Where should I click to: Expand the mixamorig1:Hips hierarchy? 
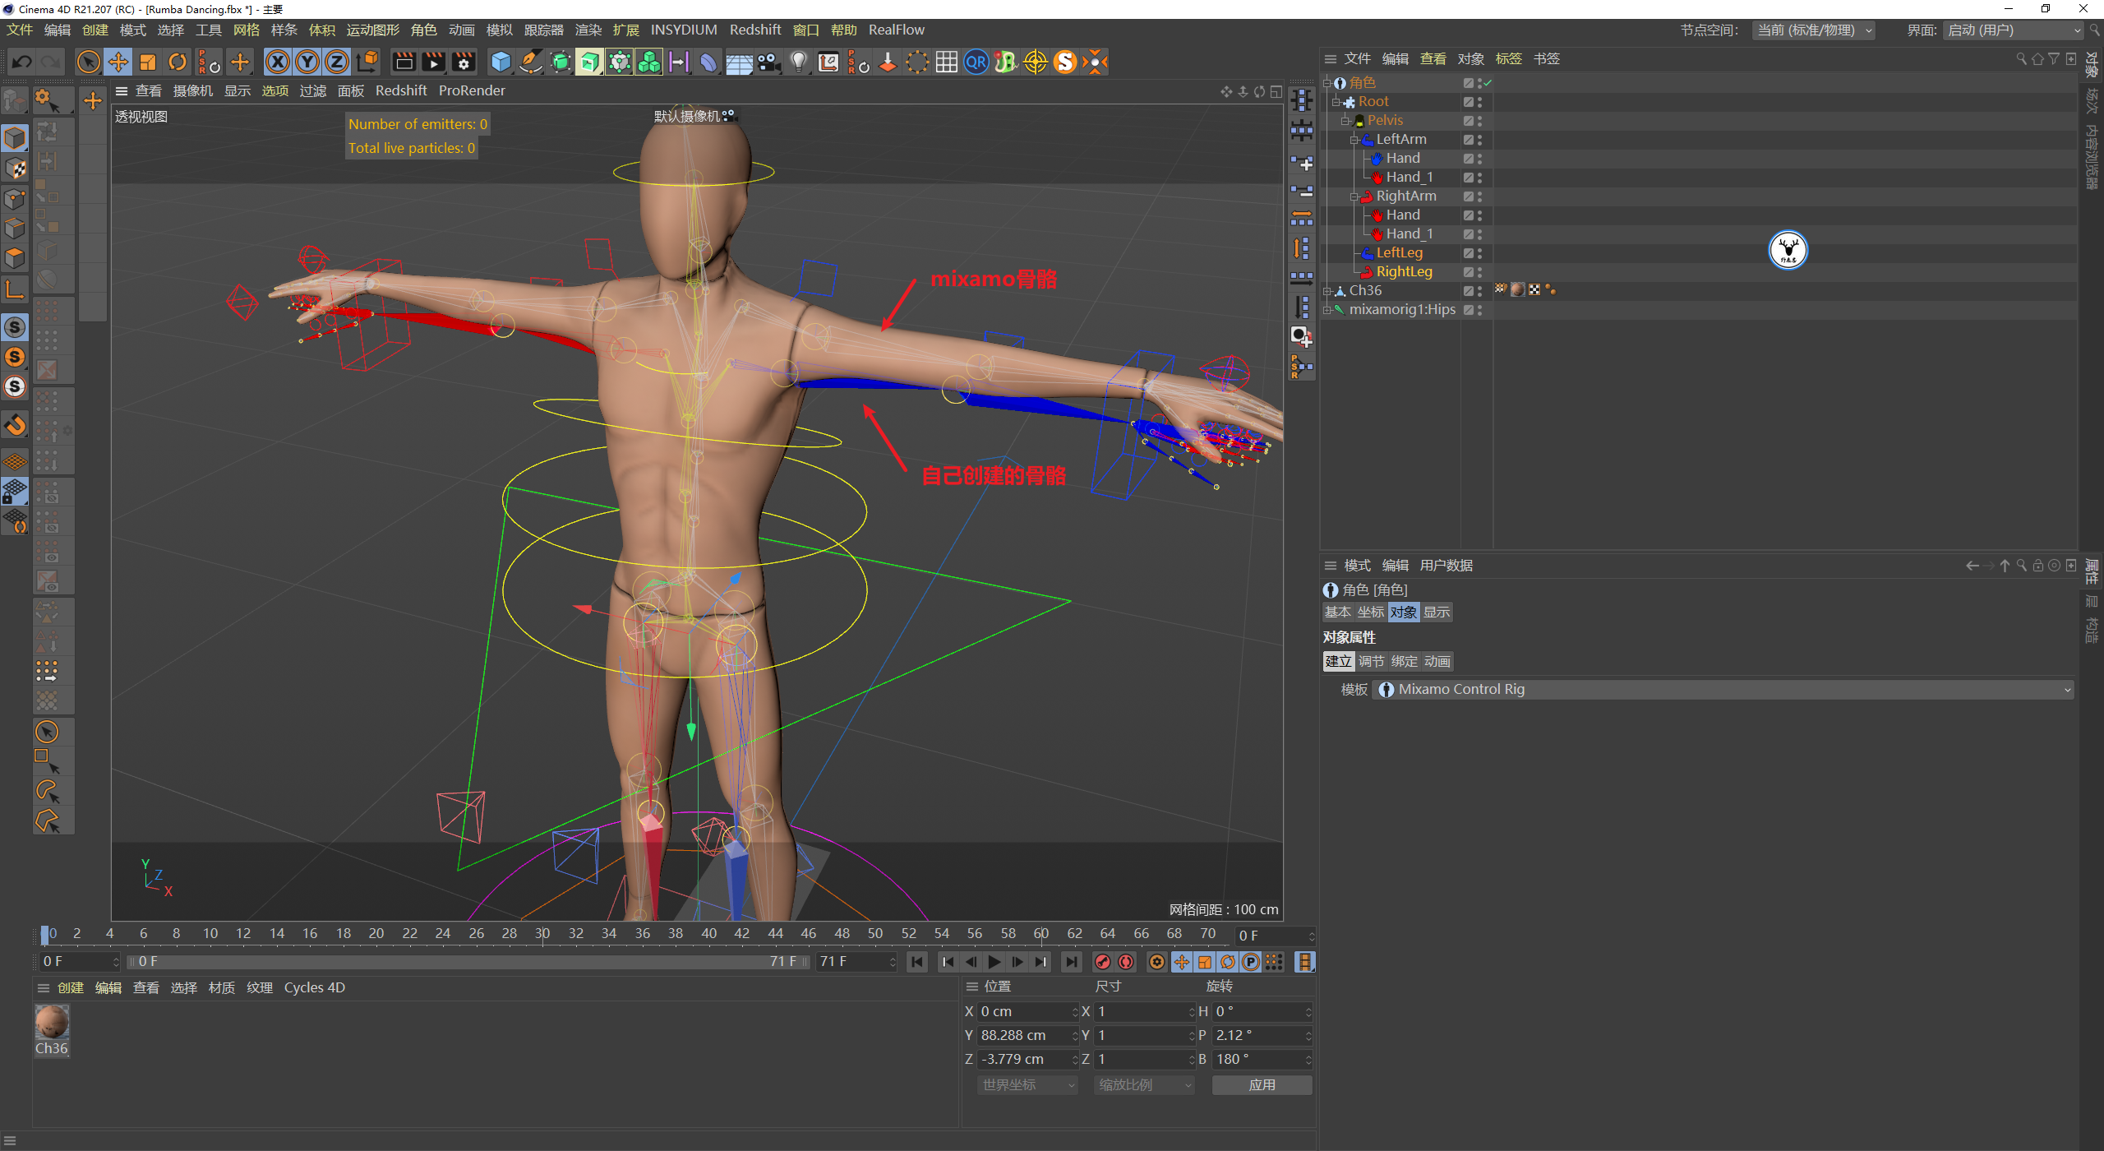1327,310
